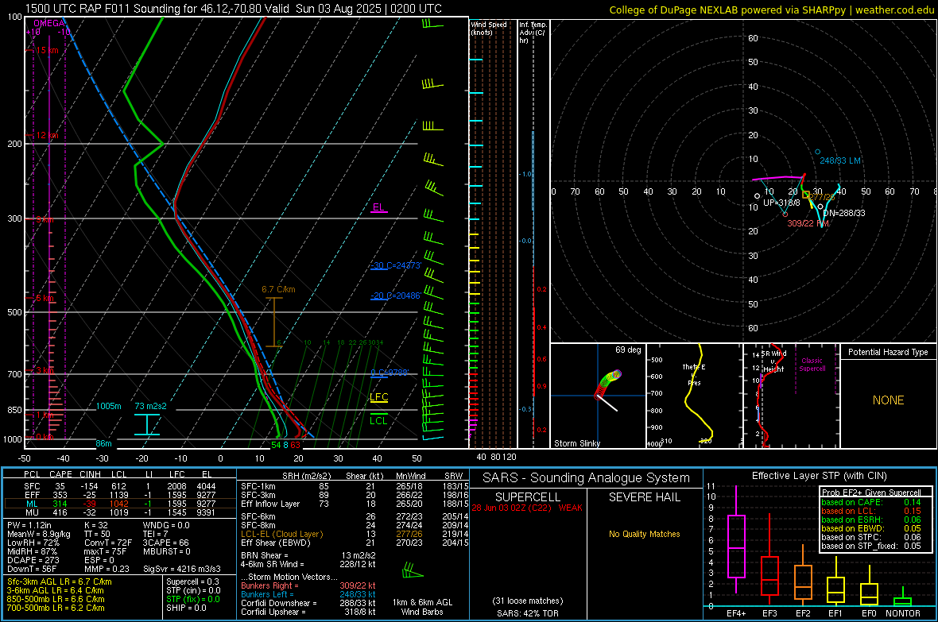This screenshot has width=938, height=622.
Task: Click the "86m" inflow layer base label
Action: 103,443
